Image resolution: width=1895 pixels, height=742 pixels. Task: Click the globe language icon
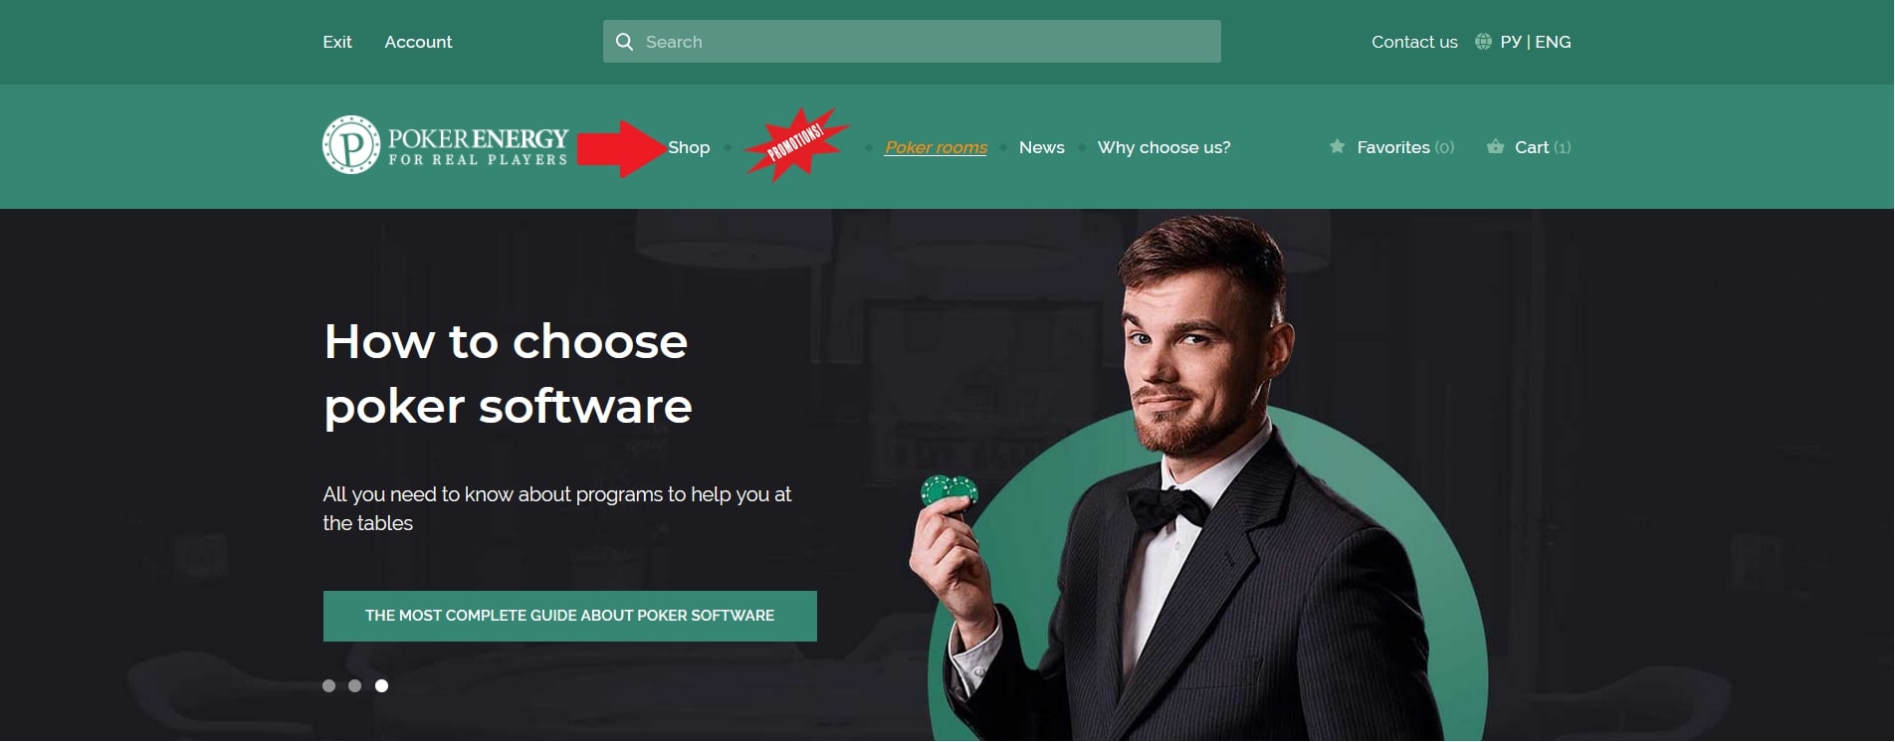[1483, 42]
